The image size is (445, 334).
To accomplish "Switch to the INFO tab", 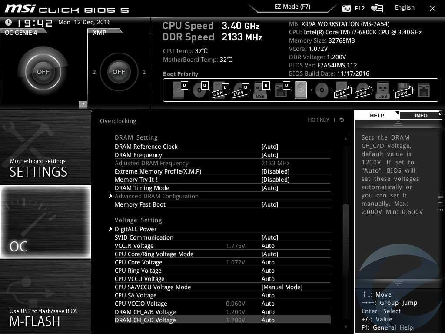I will [420, 115].
